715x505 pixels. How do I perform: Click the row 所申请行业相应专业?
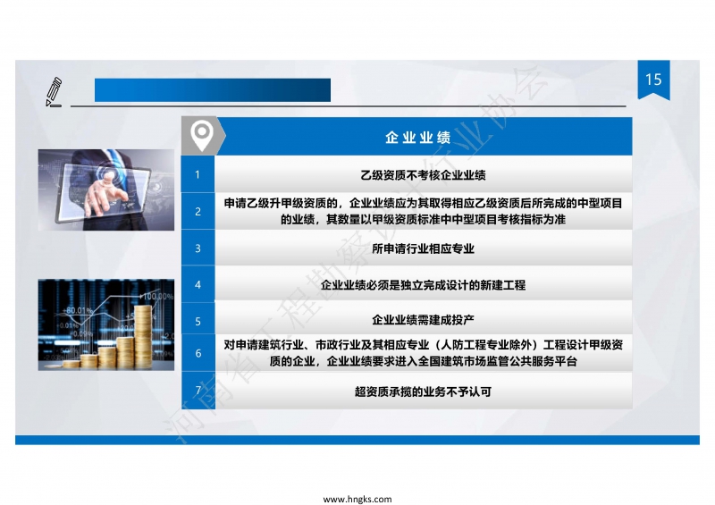(423, 248)
